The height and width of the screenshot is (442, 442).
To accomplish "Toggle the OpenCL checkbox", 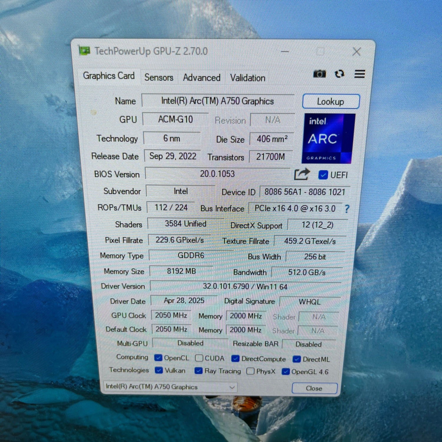I will (158, 358).
